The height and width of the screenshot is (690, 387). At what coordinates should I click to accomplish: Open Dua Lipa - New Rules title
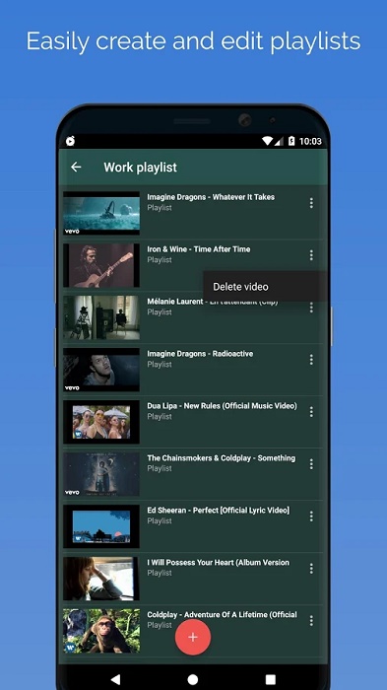point(222,406)
